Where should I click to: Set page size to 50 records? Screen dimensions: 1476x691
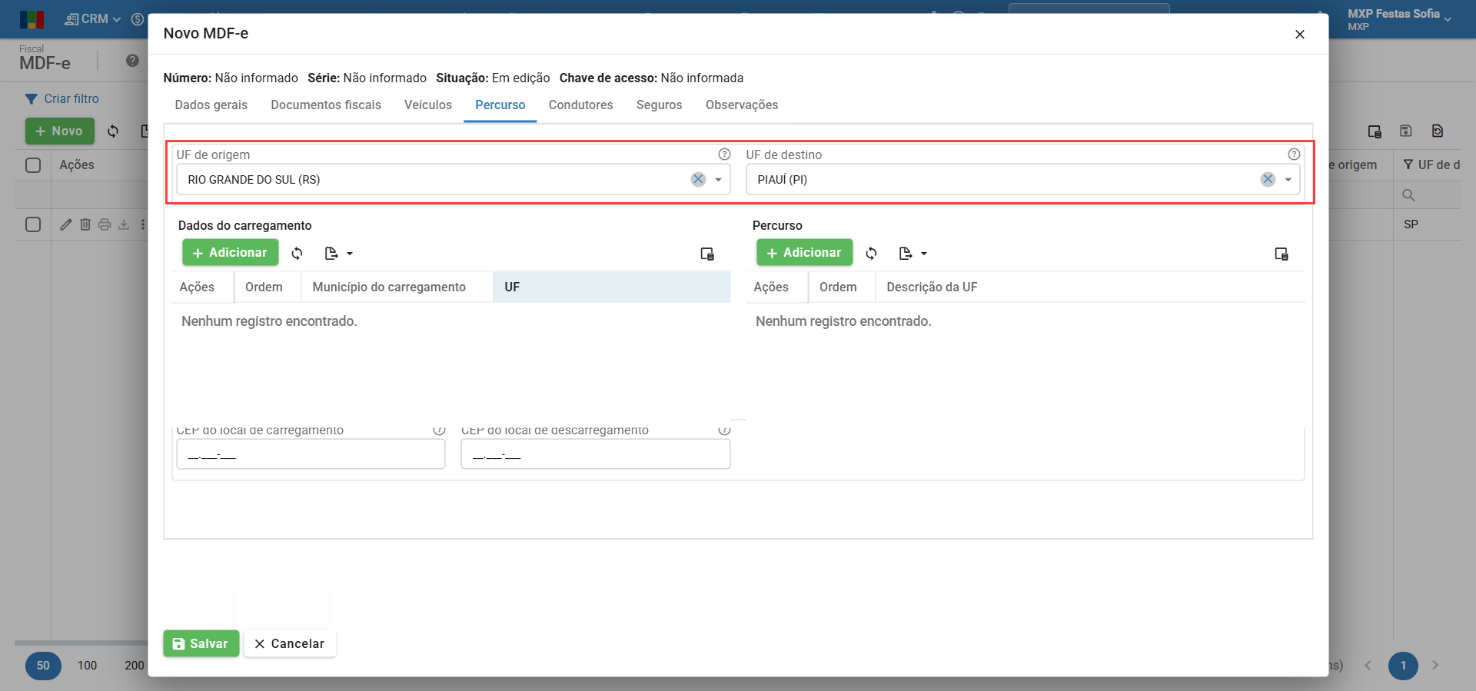click(43, 666)
